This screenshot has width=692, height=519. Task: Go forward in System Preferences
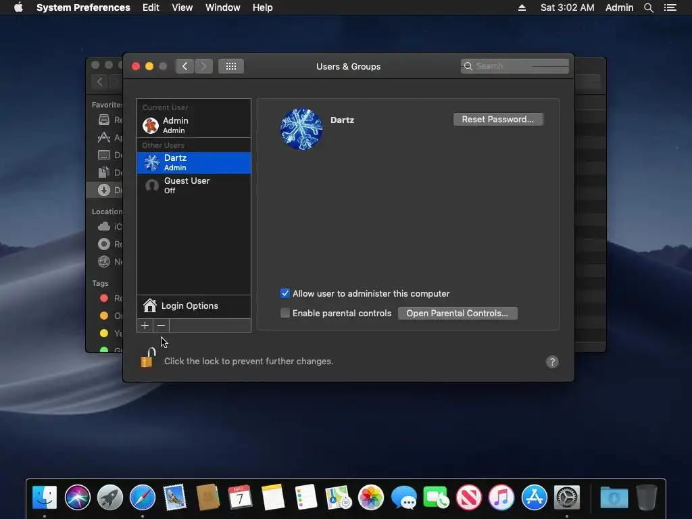tap(203, 66)
